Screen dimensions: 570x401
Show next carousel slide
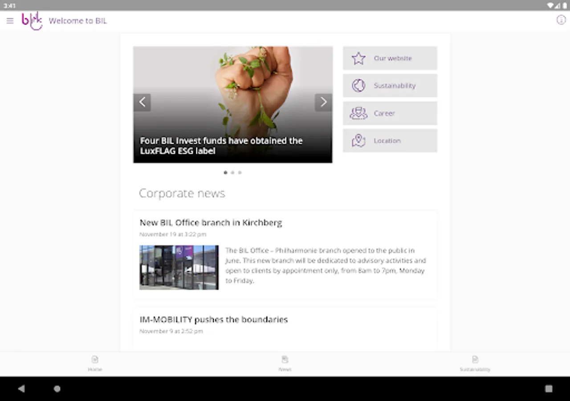[324, 102]
